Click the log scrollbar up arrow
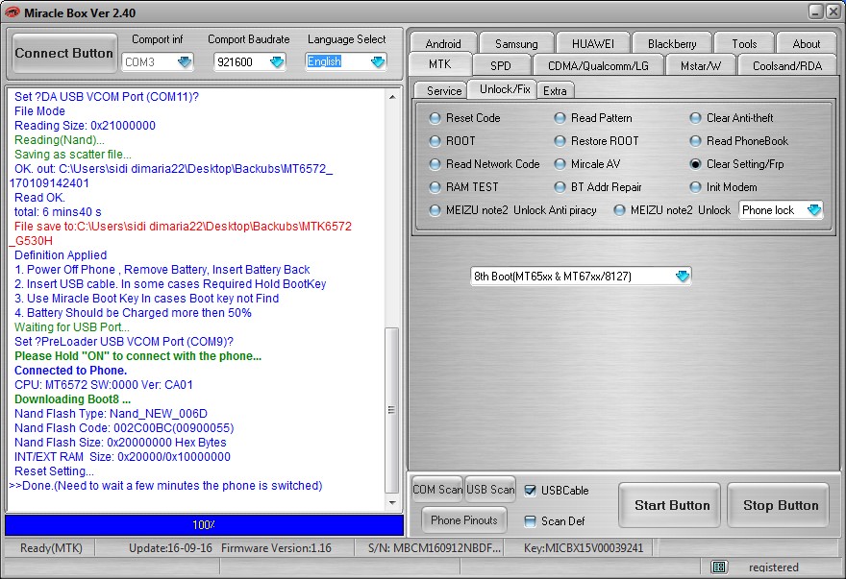The height and width of the screenshot is (579, 846). click(x=392, y=97)
